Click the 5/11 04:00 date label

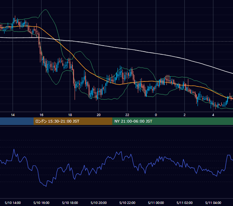point(213,203)
